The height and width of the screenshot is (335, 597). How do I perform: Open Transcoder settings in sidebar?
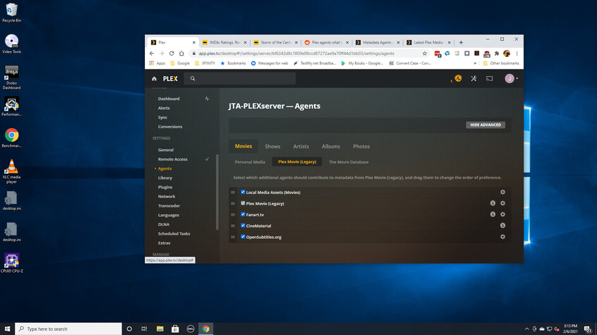[168, 205]
